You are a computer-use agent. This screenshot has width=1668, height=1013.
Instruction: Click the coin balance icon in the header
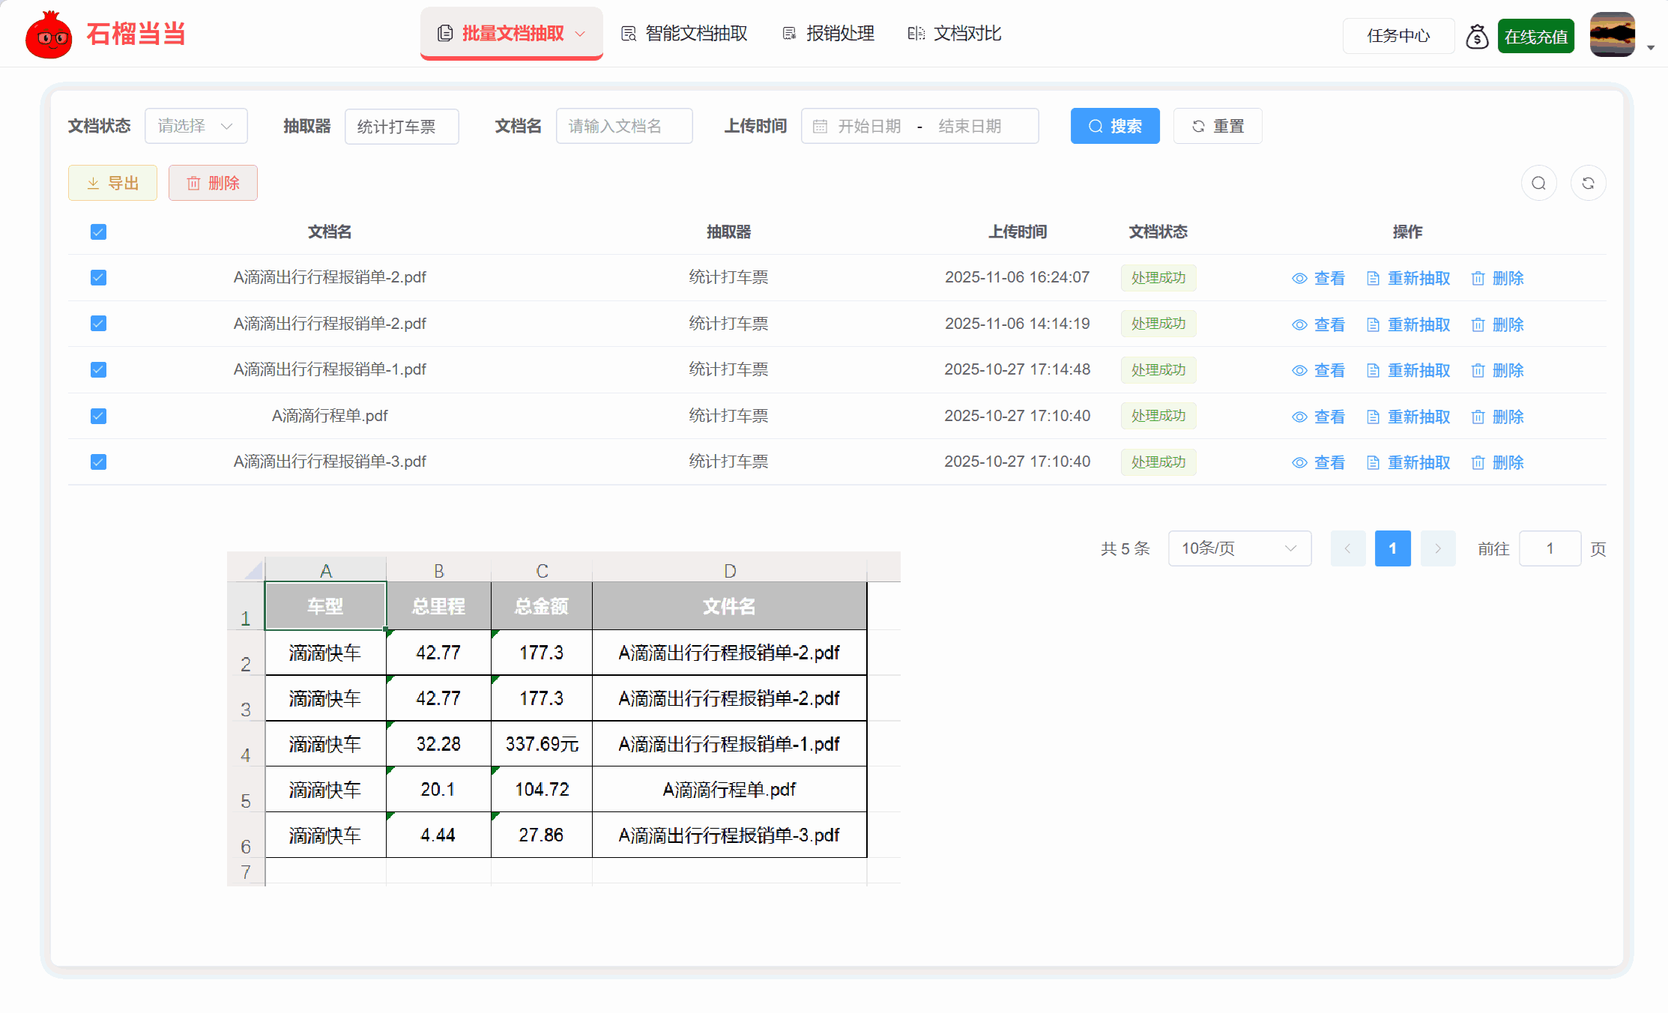[x=1477, y=34]
